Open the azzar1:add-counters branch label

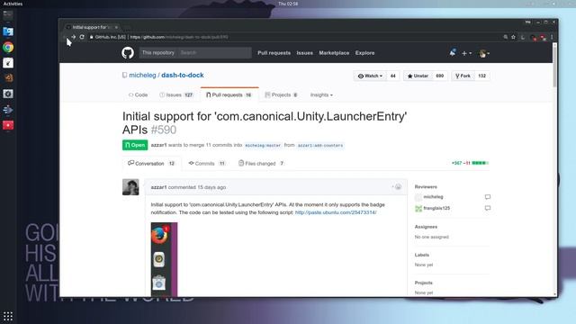(x=320, y=146)
